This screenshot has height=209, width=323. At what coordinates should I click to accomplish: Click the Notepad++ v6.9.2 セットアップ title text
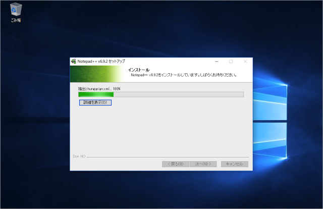(x=101, y=61)
